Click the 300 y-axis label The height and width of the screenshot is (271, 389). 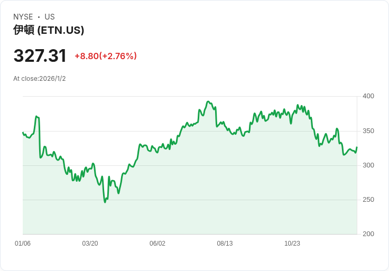pos(368,165)
